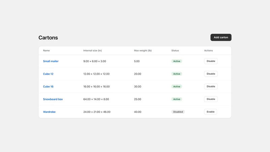Click the 40.00 max weight value
Viewport: 270px width, 152px height.
tap(138, 112)
